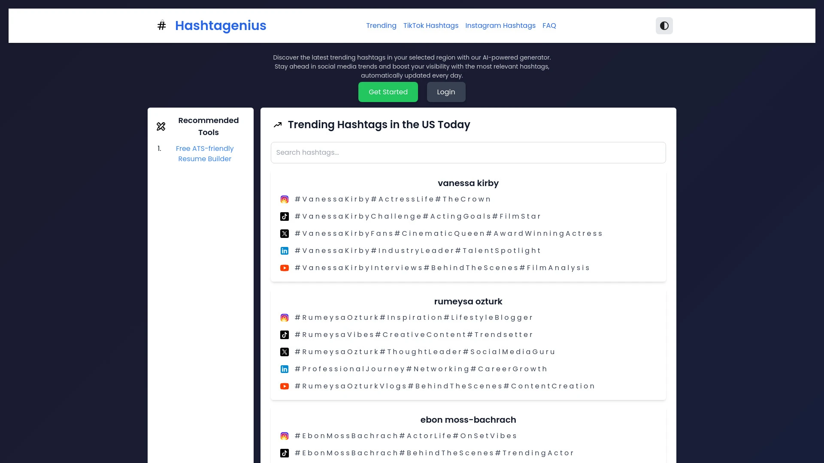Click the LinkedIn icon under vanessa kirby
This screenshot has width=824, height=463.
pyautogui.click(x=285, y=251)
